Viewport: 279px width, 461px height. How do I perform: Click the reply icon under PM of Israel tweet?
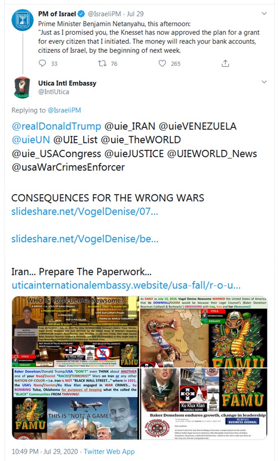point(42,63)
